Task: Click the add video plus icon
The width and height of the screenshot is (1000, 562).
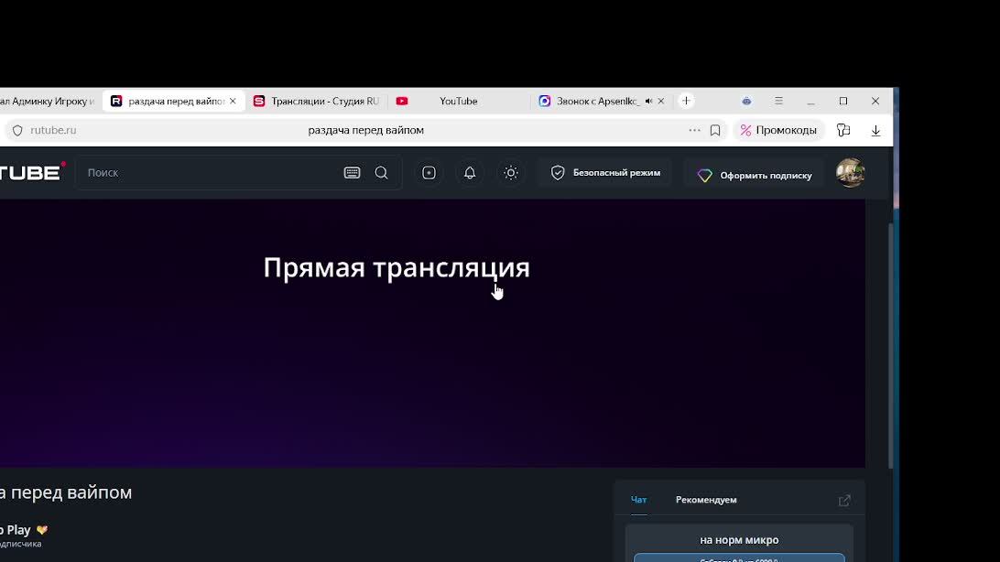Action: pyautogui.click(x=429, y=173)
